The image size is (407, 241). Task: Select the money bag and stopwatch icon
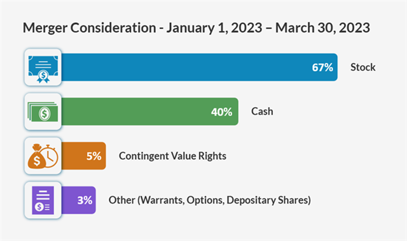(x=43, y=156)
